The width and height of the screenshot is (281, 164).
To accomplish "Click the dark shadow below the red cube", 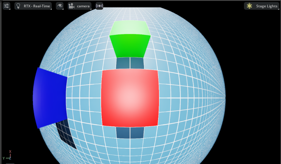I will (x=130, y=133).
